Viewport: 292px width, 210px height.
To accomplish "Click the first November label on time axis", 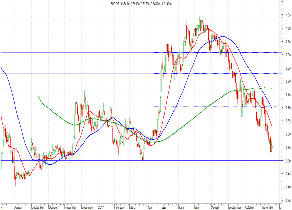I will (x=70, y=207).
